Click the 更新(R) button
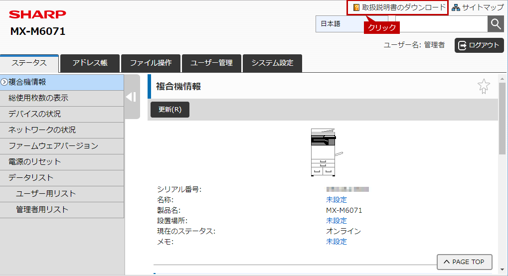The image size is (508, 276). click(x=170, y=110)
